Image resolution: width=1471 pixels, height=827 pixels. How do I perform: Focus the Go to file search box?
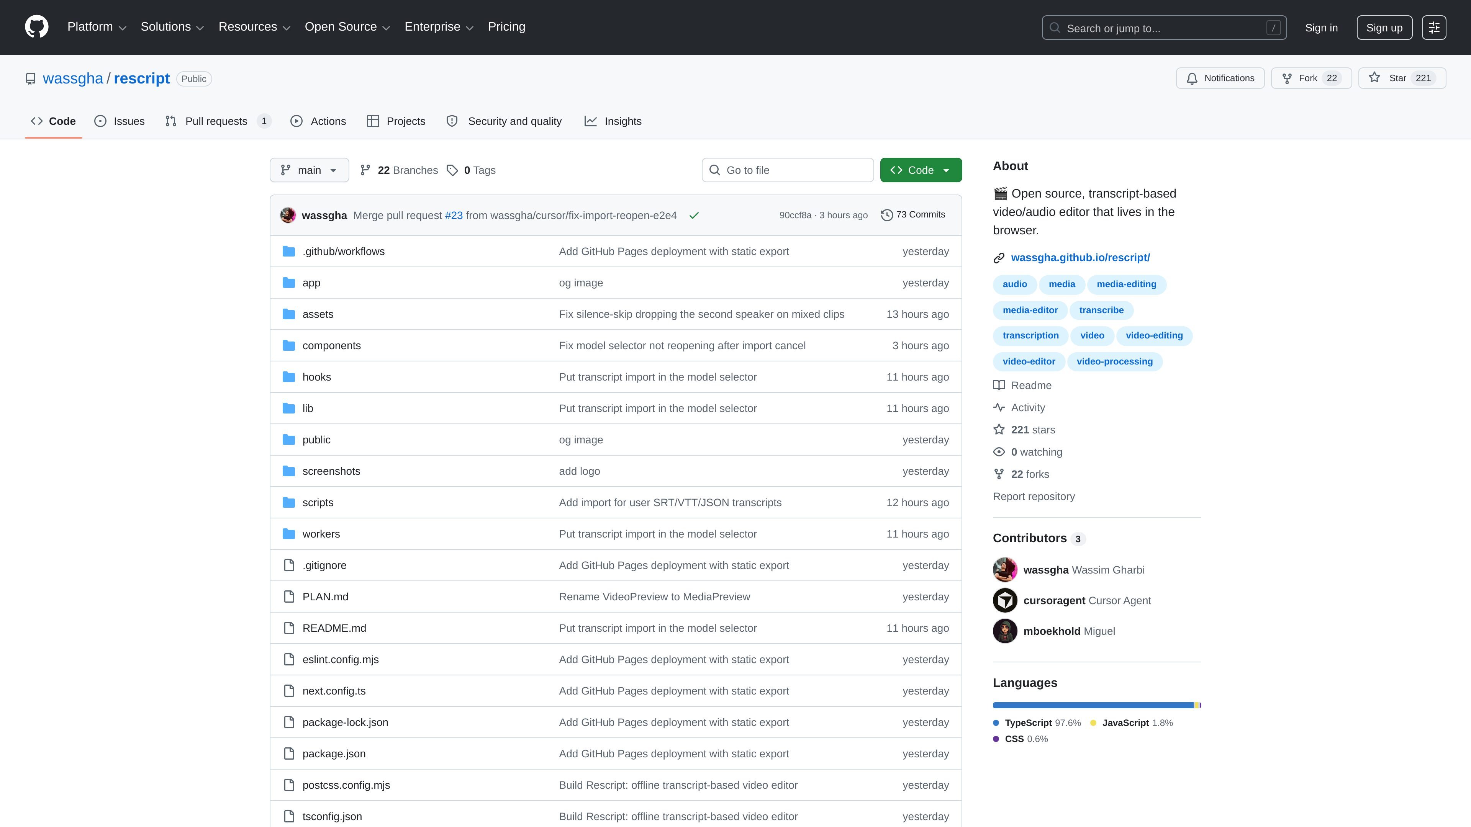click(x=788, y=170)
